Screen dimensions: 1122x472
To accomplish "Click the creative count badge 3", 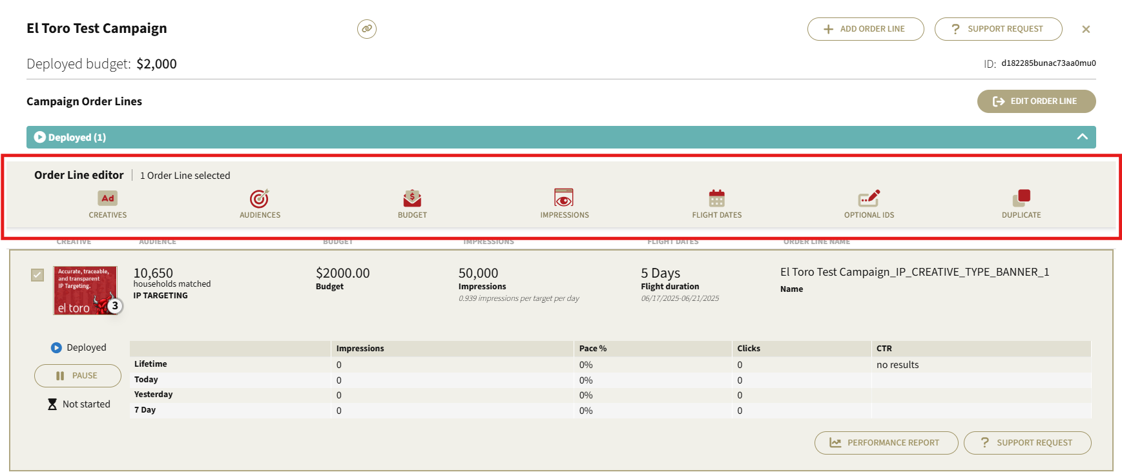I will [x=115, y=305].
